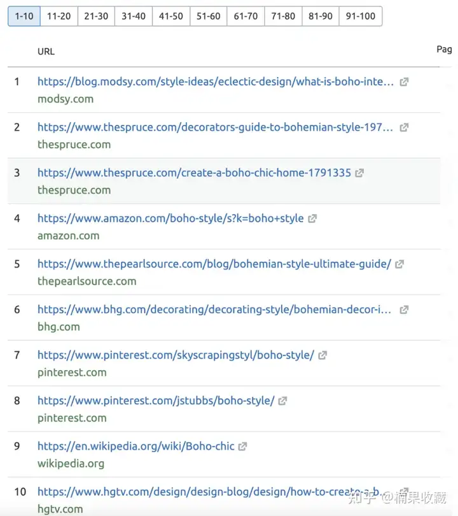Click the modsy.com domain text
The image size is (458, 516).
click(66, 99)
